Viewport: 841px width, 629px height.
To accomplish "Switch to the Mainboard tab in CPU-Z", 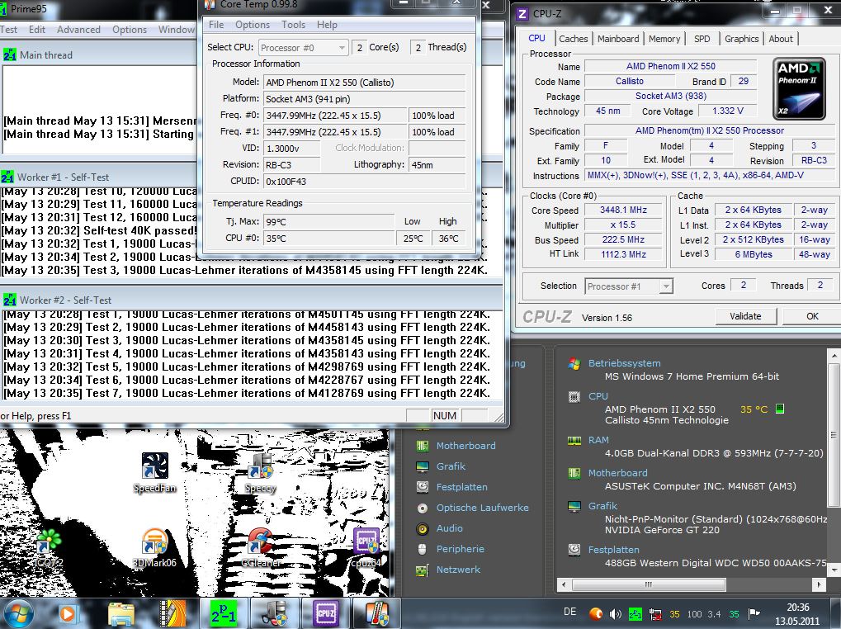I will point(618,39).
